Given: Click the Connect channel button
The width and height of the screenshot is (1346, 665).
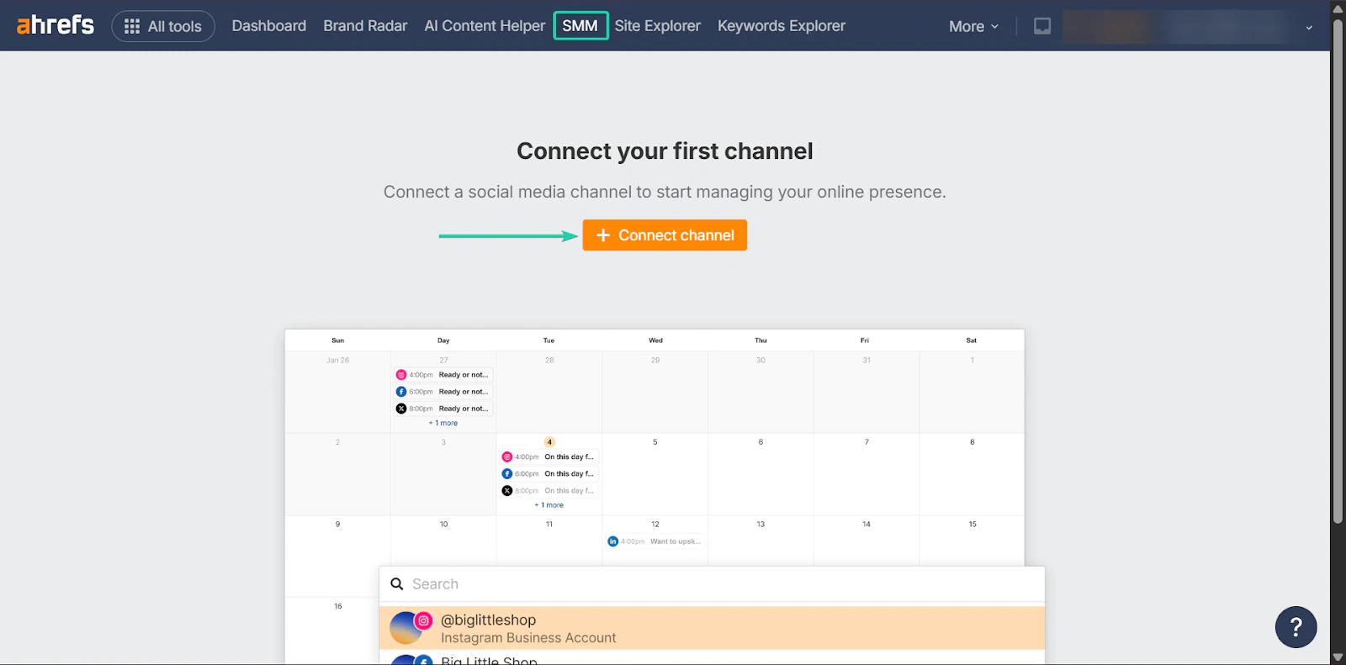Looking at the screenshot, I should (665, 235).
